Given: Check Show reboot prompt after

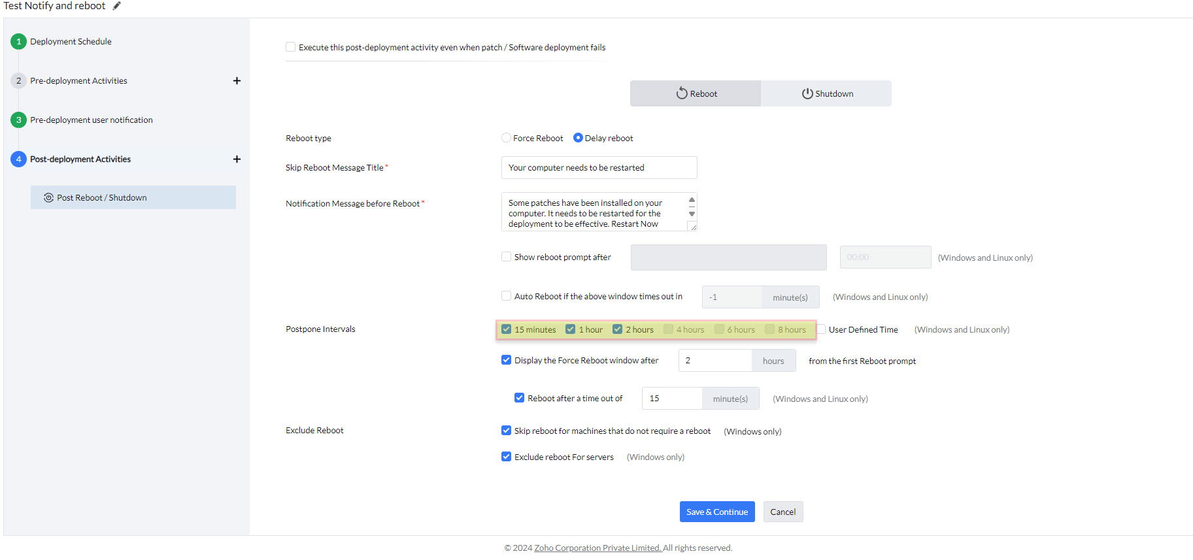Looking at the screenshot, I should [506, 257].
